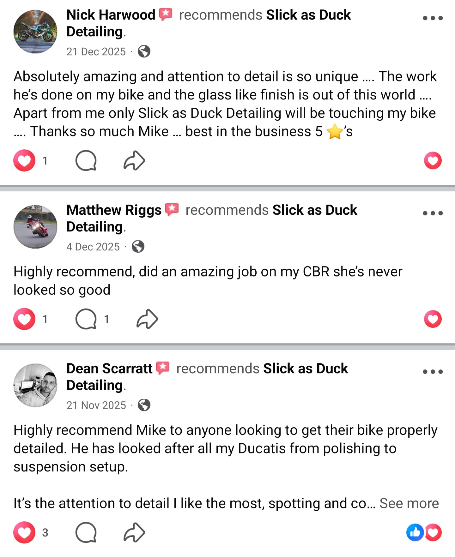Toggle love reaction on Nick Harwood's post

[24, 161]
